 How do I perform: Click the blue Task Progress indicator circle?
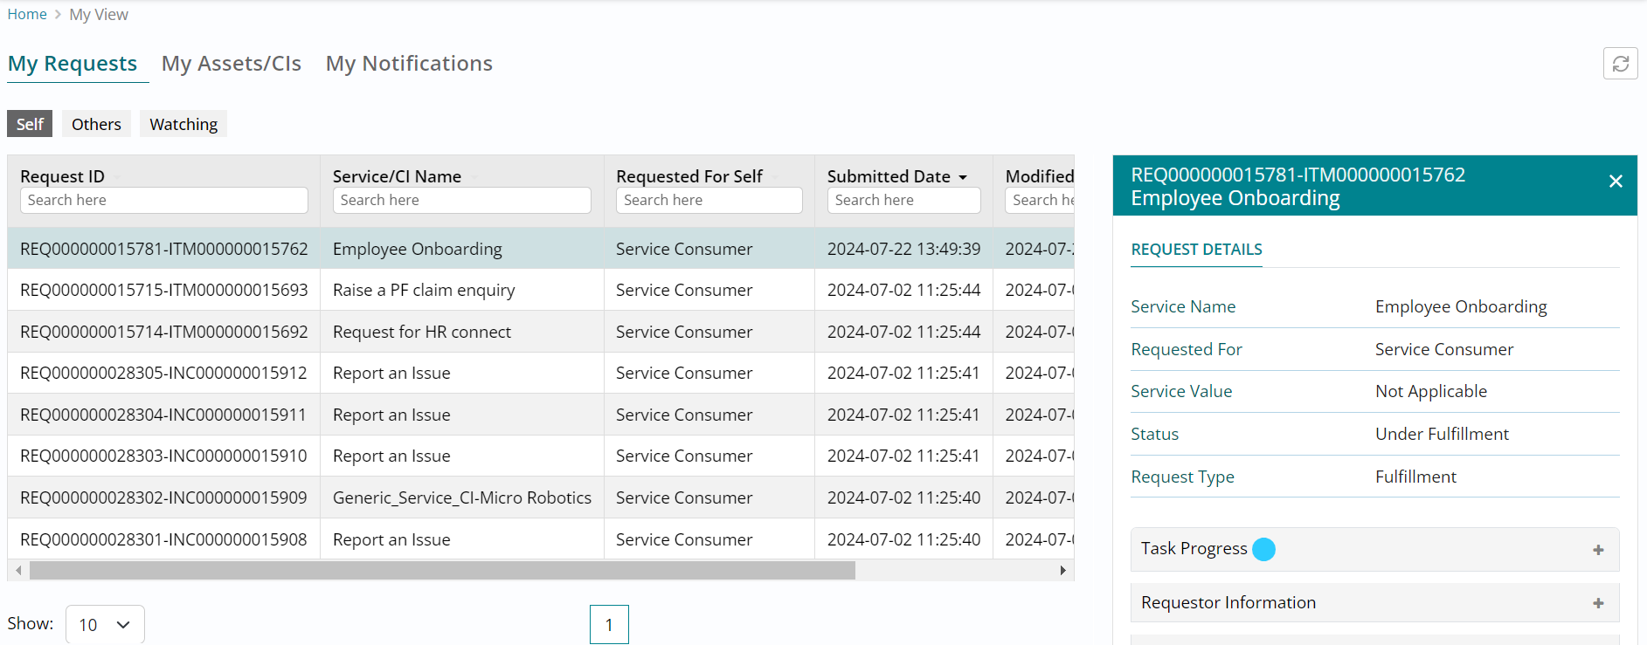1263,549
